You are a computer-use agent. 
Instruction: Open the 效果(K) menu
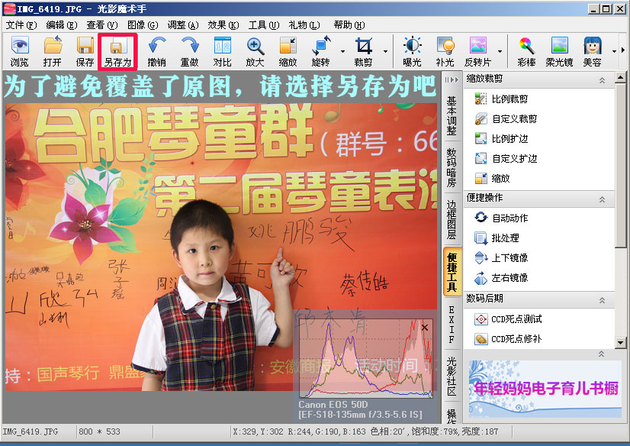click(223, 25)
